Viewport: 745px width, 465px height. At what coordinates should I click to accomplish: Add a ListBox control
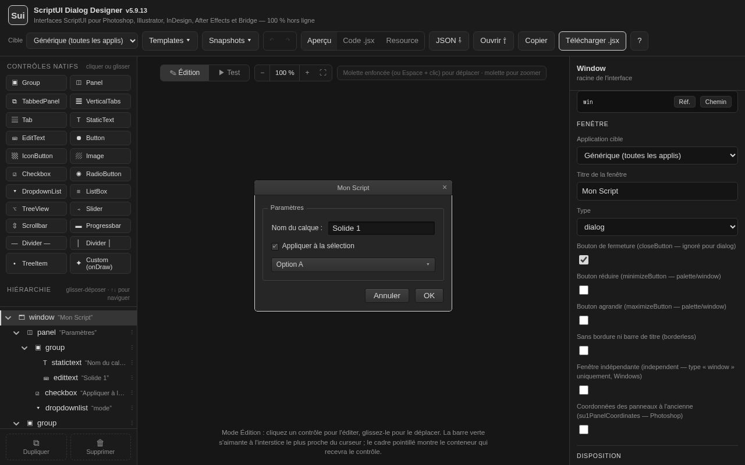point(100,191)
